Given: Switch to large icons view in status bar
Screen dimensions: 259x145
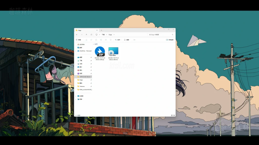Looking at the screenshot, I should 174,115.
